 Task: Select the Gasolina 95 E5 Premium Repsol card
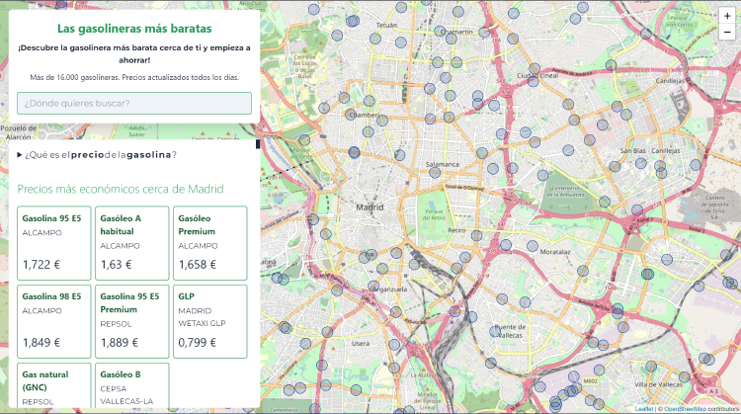pos(132,321)
